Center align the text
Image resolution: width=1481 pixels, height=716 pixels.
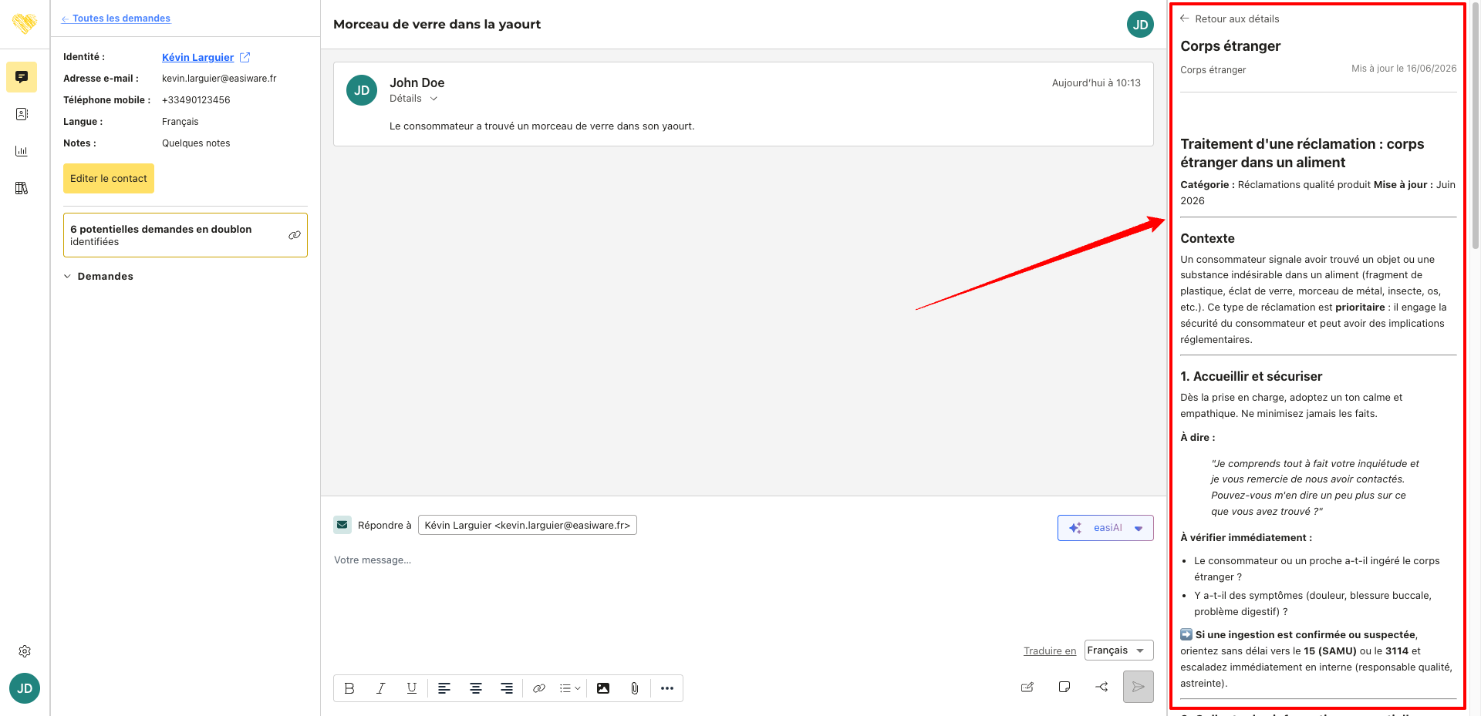[476, 688]
